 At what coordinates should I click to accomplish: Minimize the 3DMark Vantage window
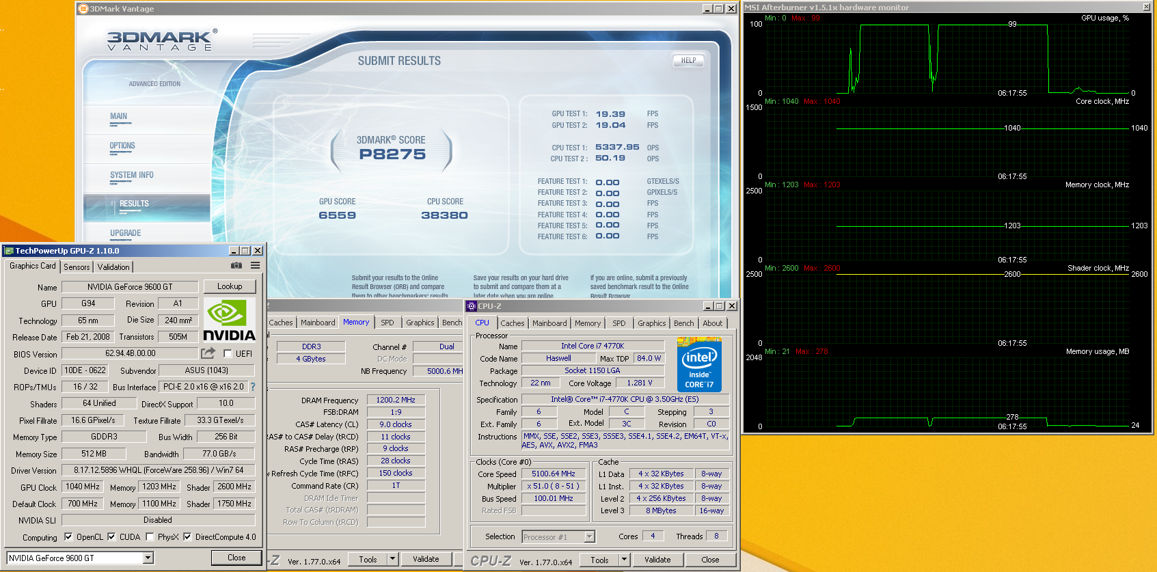707,9
